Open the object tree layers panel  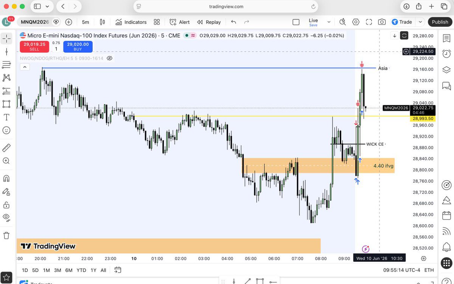[446, 70]
